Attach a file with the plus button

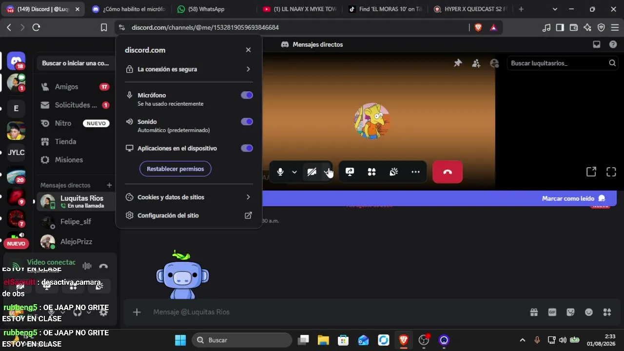[137, 312]
